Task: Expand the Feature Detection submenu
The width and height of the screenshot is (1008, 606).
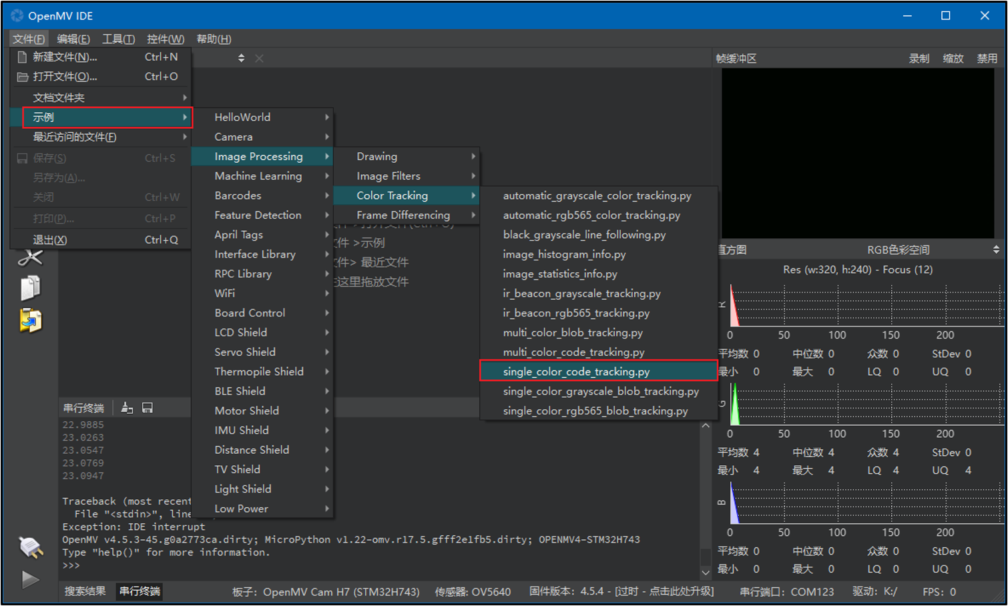Action: 262,215
